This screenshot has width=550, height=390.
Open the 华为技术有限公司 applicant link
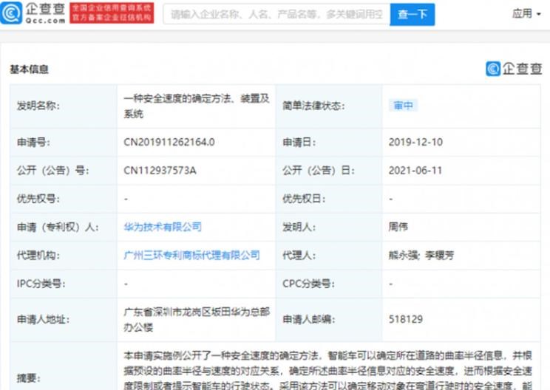pos(163,227)
